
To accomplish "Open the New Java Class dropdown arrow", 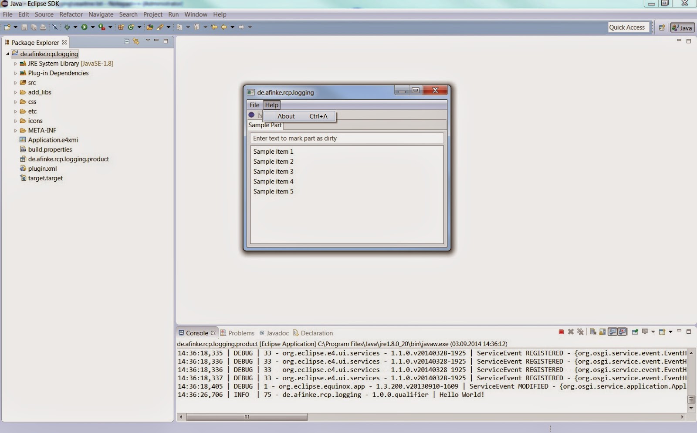I will [x=139, y=27].
